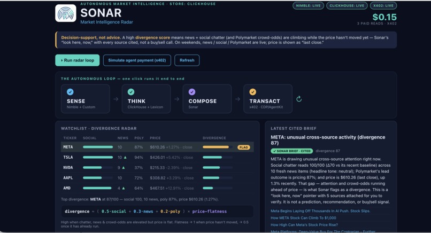This screenshot has height=233, width=431.
Task: Click AAPL price $308.82
Action: (158, 178)
